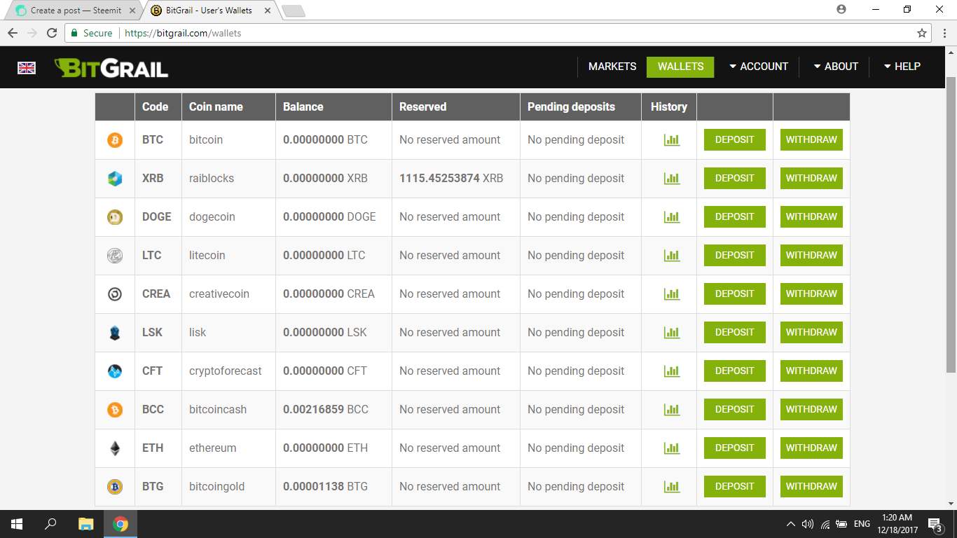Go back using the browser back arrow
The height and width of the screenshot is (538, 957).
[13, 33]
